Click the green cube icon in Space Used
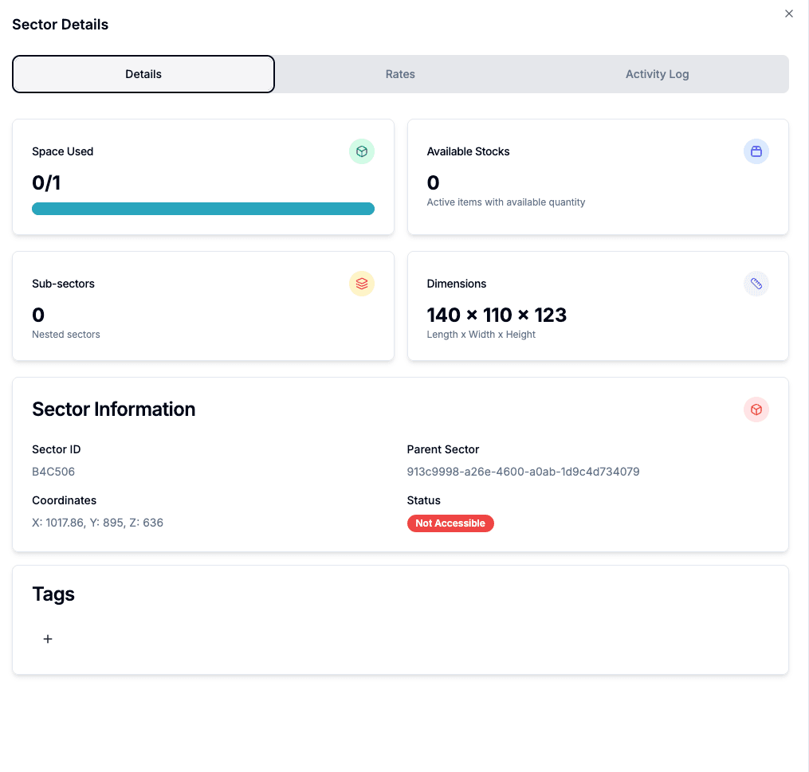Viewport: 809px width, 772px height. [x=362, y=151]
